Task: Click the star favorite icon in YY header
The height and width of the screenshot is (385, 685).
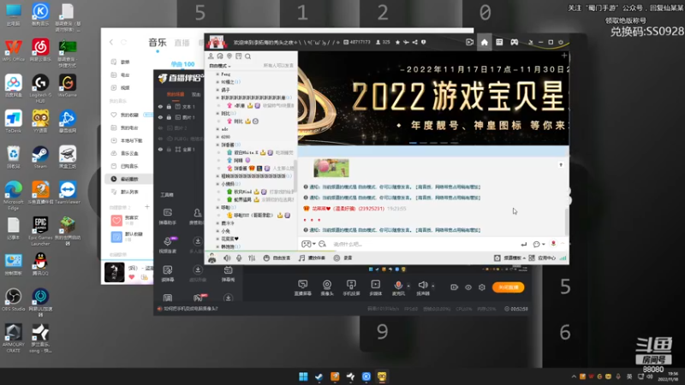Action: 397,42
